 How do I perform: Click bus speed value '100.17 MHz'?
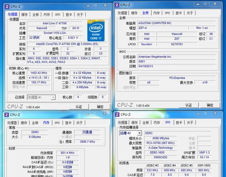tap(39, 82)
